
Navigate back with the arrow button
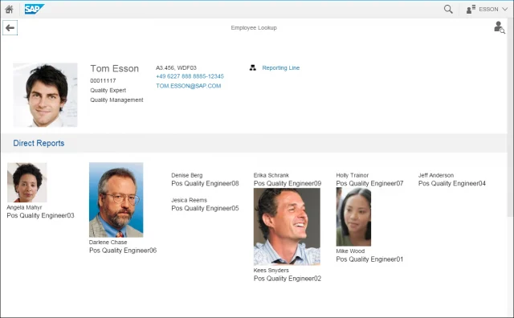click(x=10, y=28)
